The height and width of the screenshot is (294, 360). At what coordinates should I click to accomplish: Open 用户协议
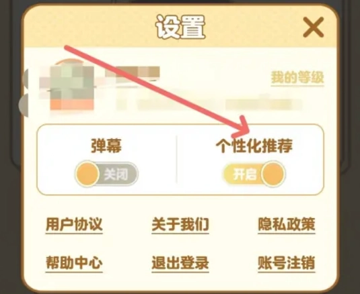[74, 224]
